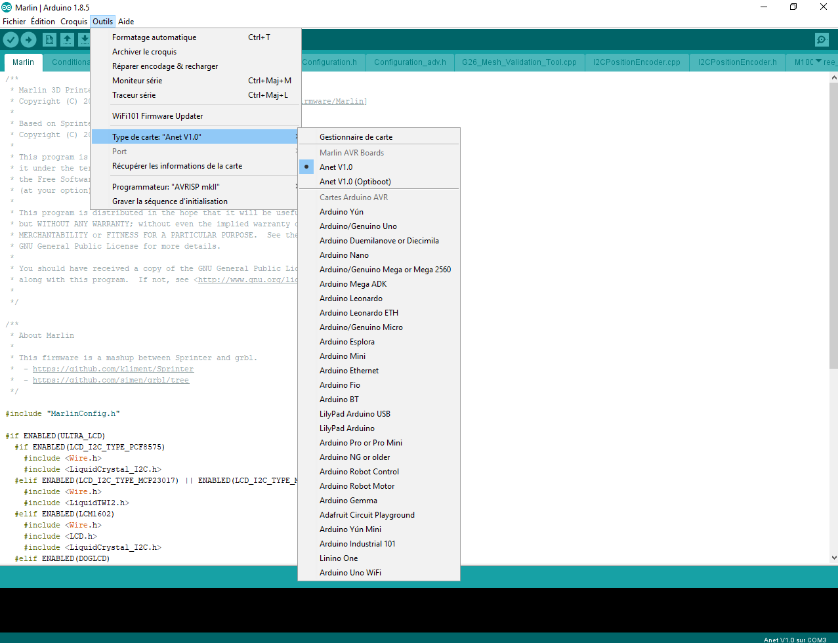The height and width of the screenshot is (643, 838).
Task: Select Arduino BT board
Action: tap(379, 400)
